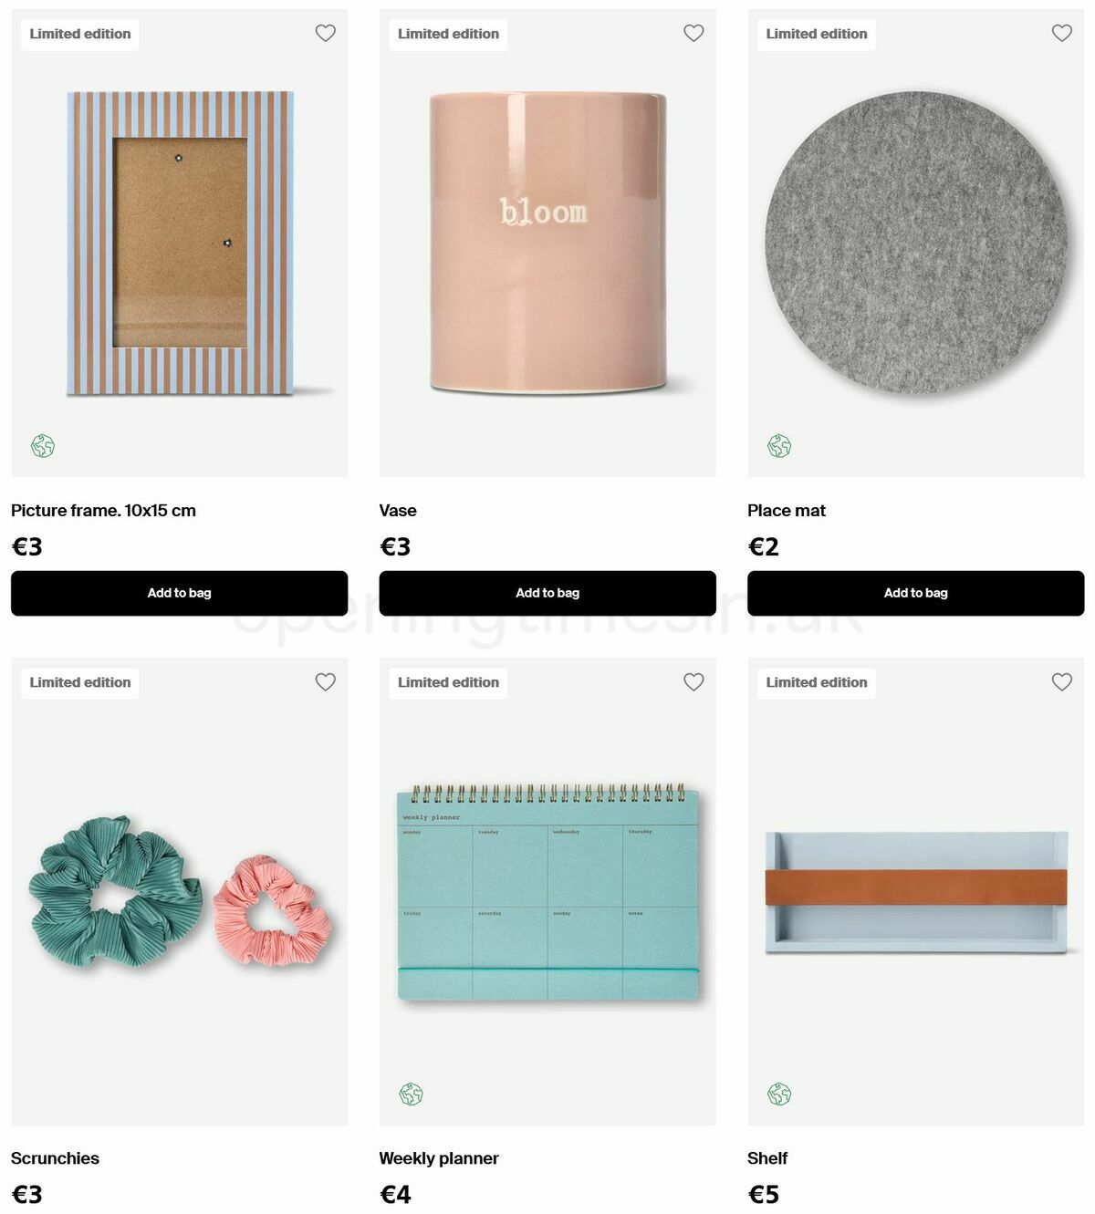Click heart icon on Scrunchies card
The width and height of the screenshot is (1095, 1214).
[326, 681]
